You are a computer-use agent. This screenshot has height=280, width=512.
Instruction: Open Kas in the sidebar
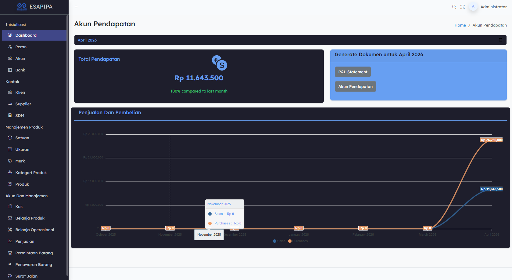[34, 206]
